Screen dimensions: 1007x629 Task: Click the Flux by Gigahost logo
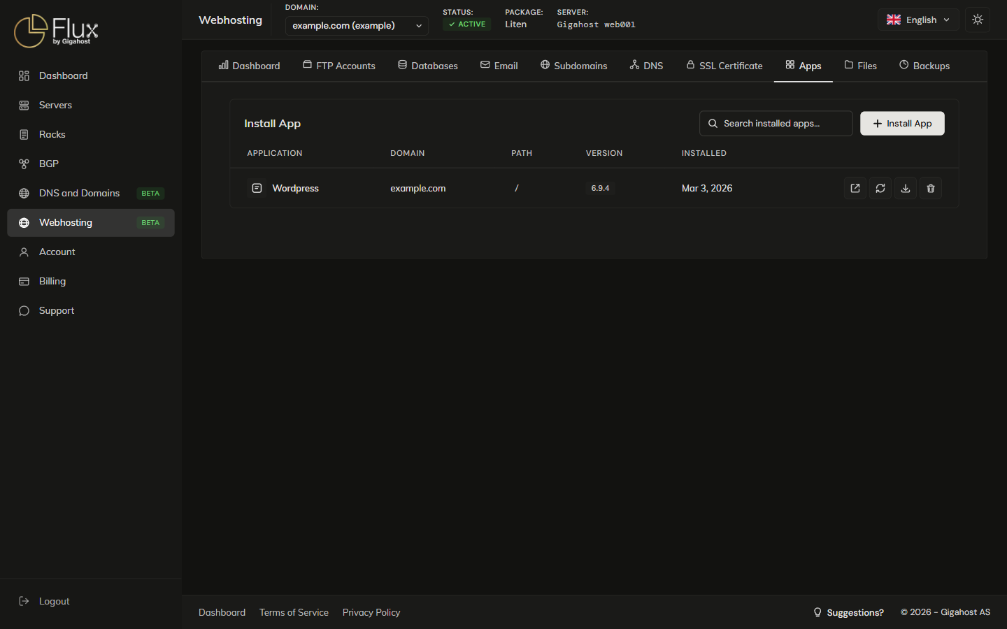coord(56,31)
